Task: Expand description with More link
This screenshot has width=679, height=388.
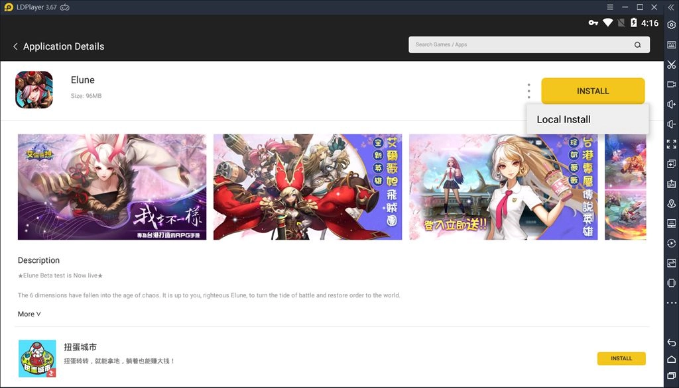Action: (x=29, y=314)
